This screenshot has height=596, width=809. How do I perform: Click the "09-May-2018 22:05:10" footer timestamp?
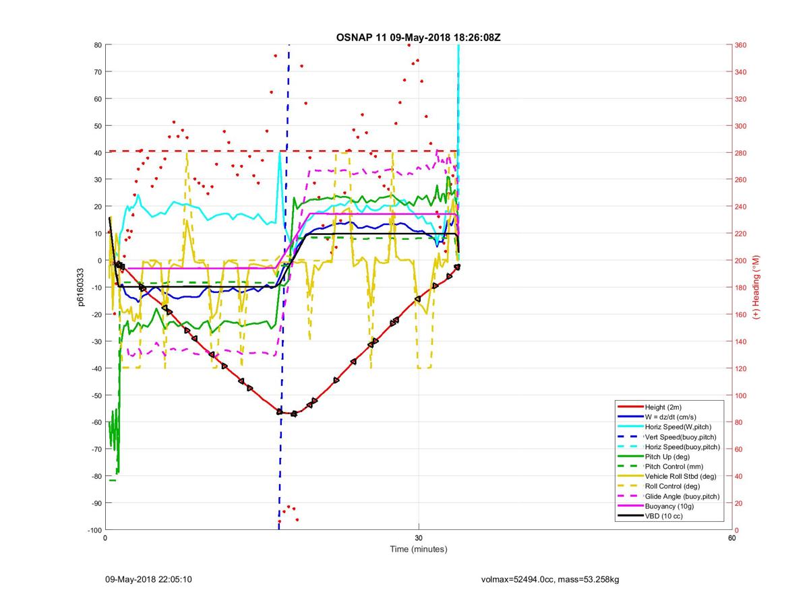pos(148,579)
